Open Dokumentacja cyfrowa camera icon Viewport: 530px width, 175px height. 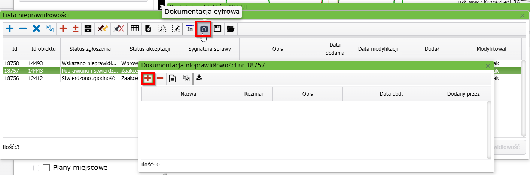point(204,29)
